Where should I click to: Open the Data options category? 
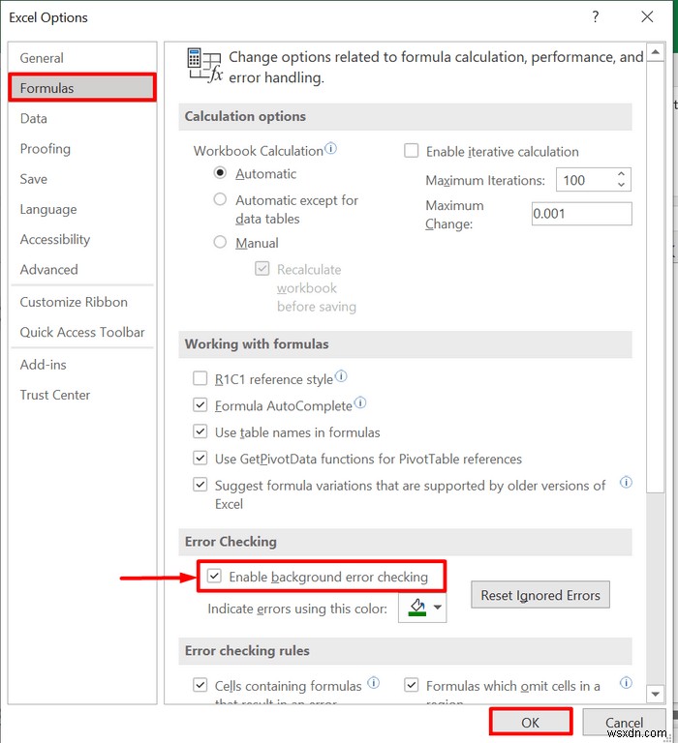82,118
